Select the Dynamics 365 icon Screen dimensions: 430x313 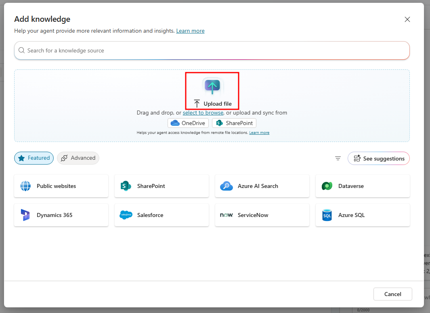tap(25, 215)
